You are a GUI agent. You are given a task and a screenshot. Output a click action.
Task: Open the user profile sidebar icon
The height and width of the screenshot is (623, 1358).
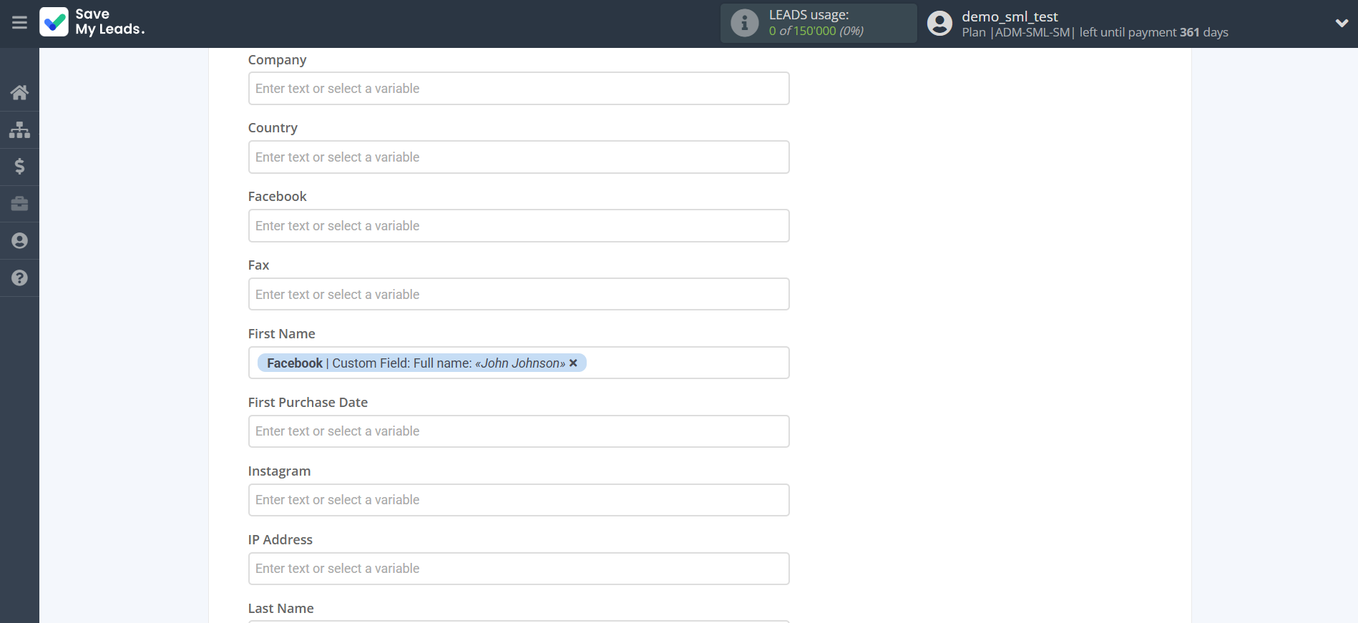click(x=19, y=241)
